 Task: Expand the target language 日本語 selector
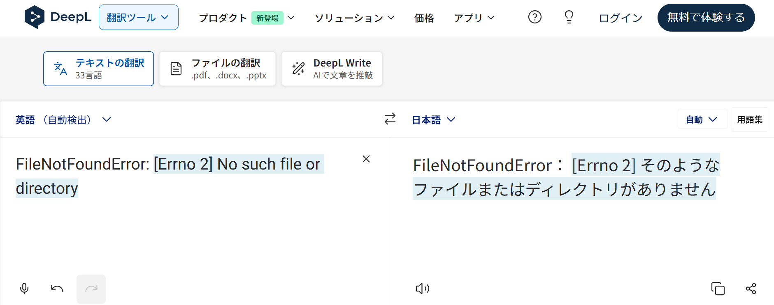click(x=433, y=120)
